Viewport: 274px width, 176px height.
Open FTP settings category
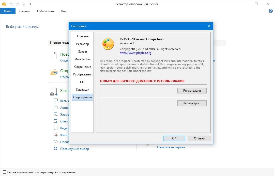(82, 82)
